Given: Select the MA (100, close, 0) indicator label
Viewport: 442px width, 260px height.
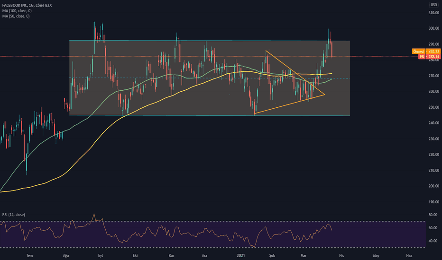Looking at the screenshot, I should pyautogui.click(x=17, y=11).
